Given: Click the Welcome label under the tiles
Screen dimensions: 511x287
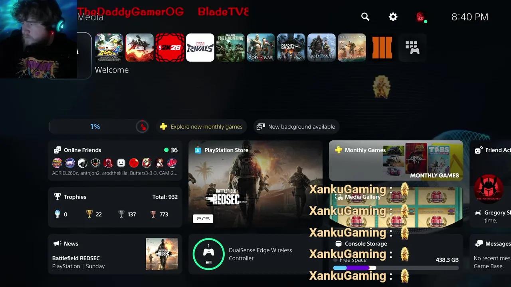Looking at the screenshot, I should coord(112,70).
